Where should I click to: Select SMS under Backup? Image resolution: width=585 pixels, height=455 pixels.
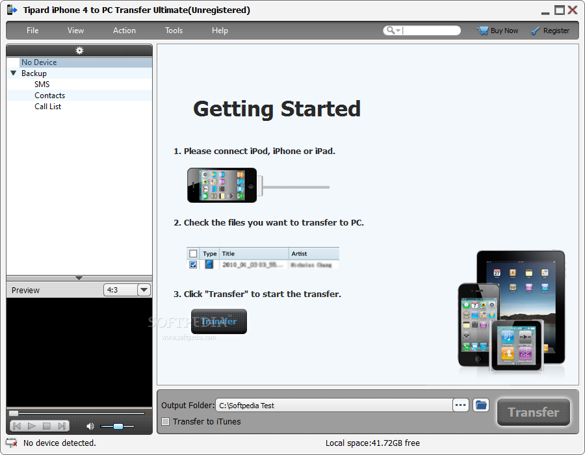pyautogui.click(x=42, y=84)
